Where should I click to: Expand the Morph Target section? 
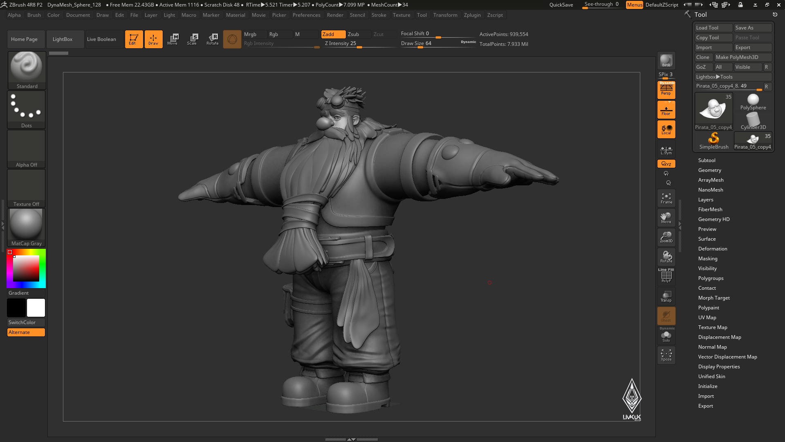click(713, 298)
